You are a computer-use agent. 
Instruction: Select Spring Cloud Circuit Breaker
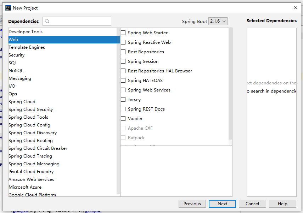[62, 148]
